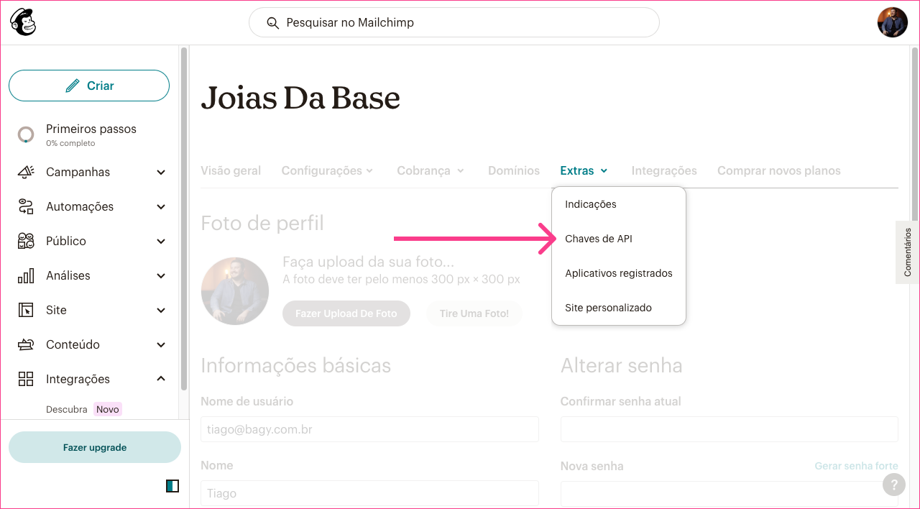The height and width of the screenshot is (509, 920).
Task: Open the user avatar profile menu
Action: 892,22
